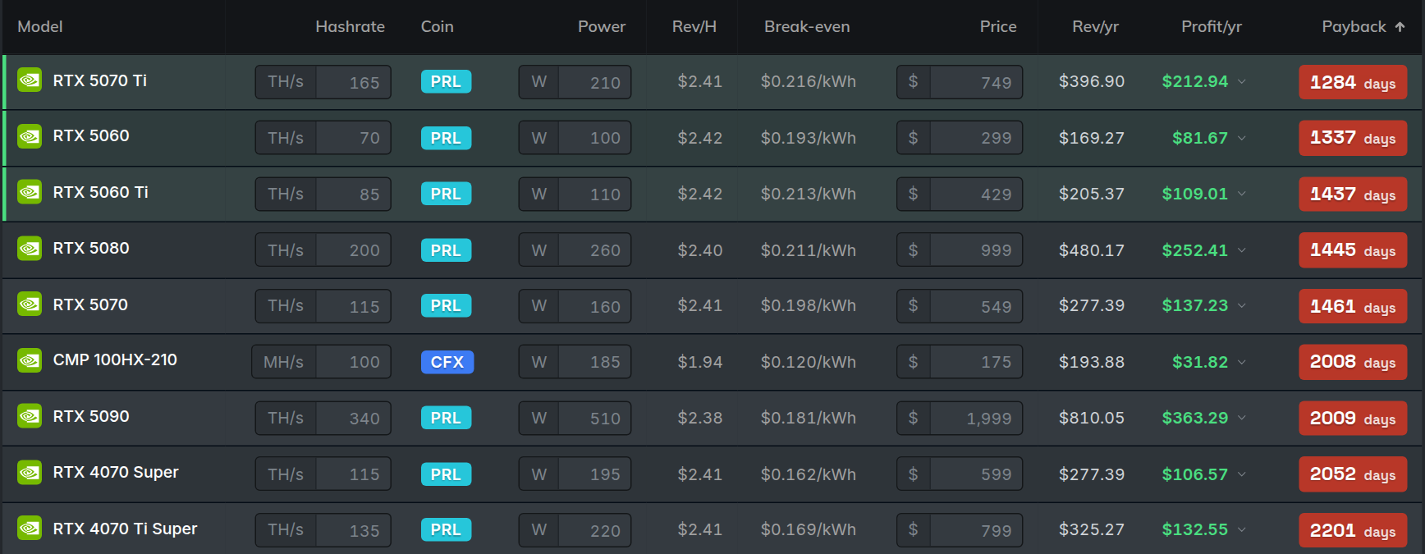Select the RTX 4070 Super model name
This screenshot has height=554, width=1425.
116,472
